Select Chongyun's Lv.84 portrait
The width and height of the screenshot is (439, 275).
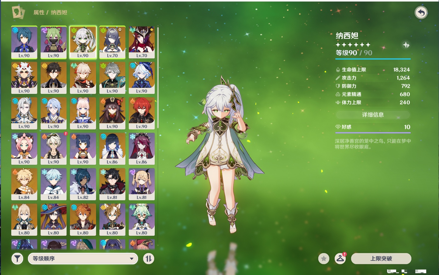click(54, 184)
